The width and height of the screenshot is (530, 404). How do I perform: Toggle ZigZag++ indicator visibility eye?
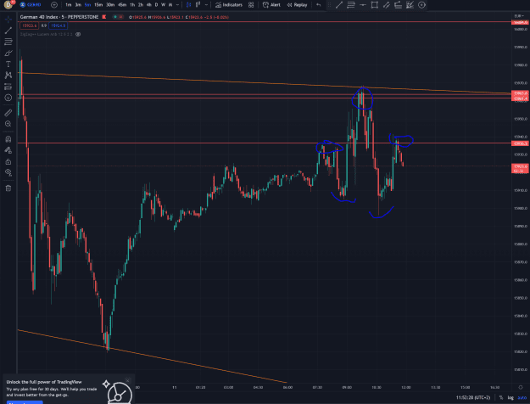point(78,34)
